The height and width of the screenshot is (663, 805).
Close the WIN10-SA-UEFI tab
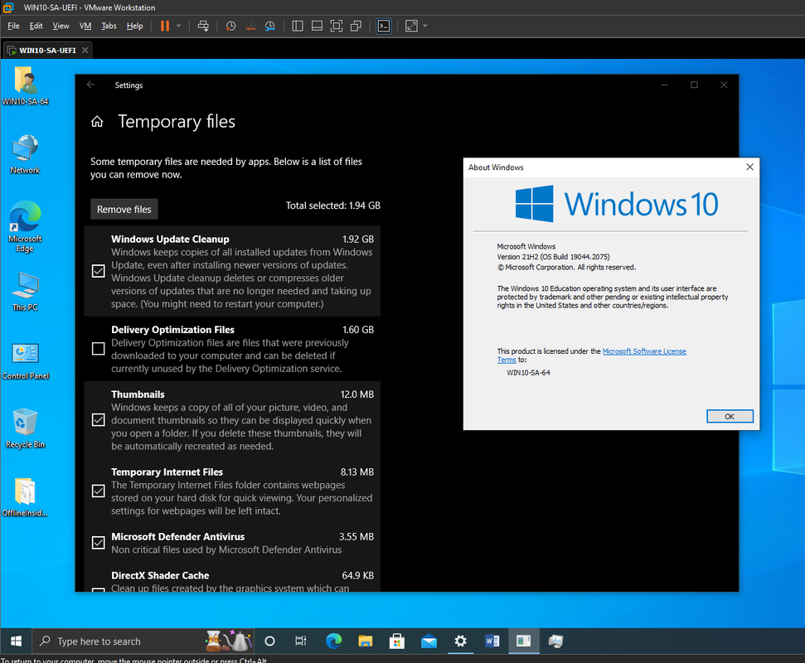[85, 51]
